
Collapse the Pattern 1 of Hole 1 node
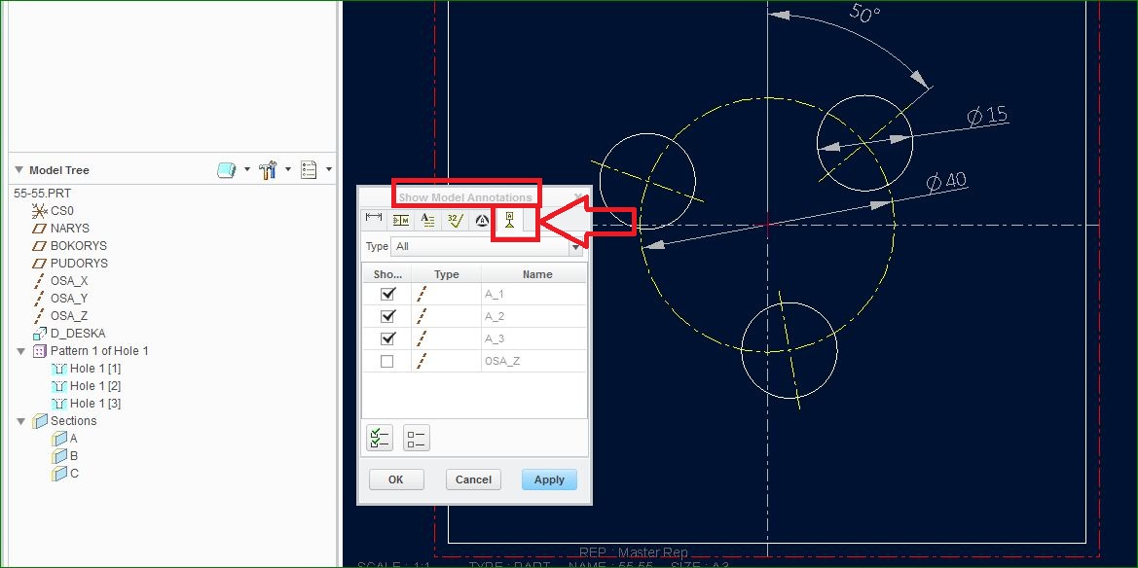20,351
